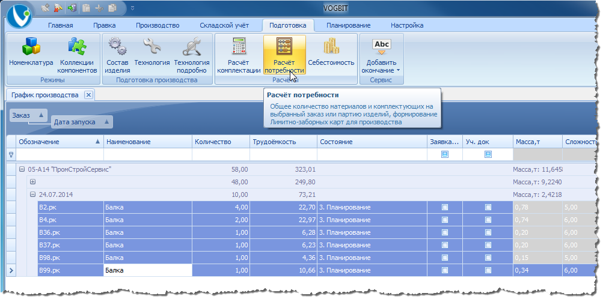The image size is (603, 299).
Task: Close the График производства tab
Action: (88, 95)
